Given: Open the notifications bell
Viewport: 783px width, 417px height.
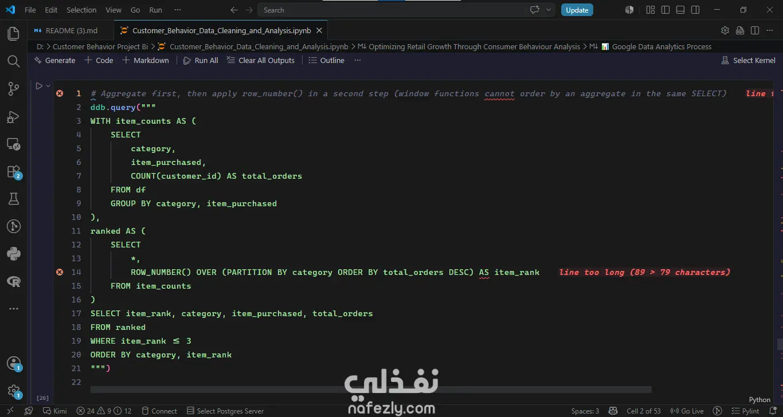Looking at the screenshot, I should 773,411.
